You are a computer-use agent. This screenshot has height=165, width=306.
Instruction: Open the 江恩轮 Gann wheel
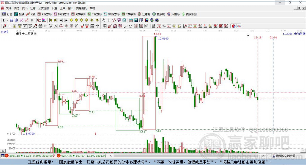click(144, 14)
